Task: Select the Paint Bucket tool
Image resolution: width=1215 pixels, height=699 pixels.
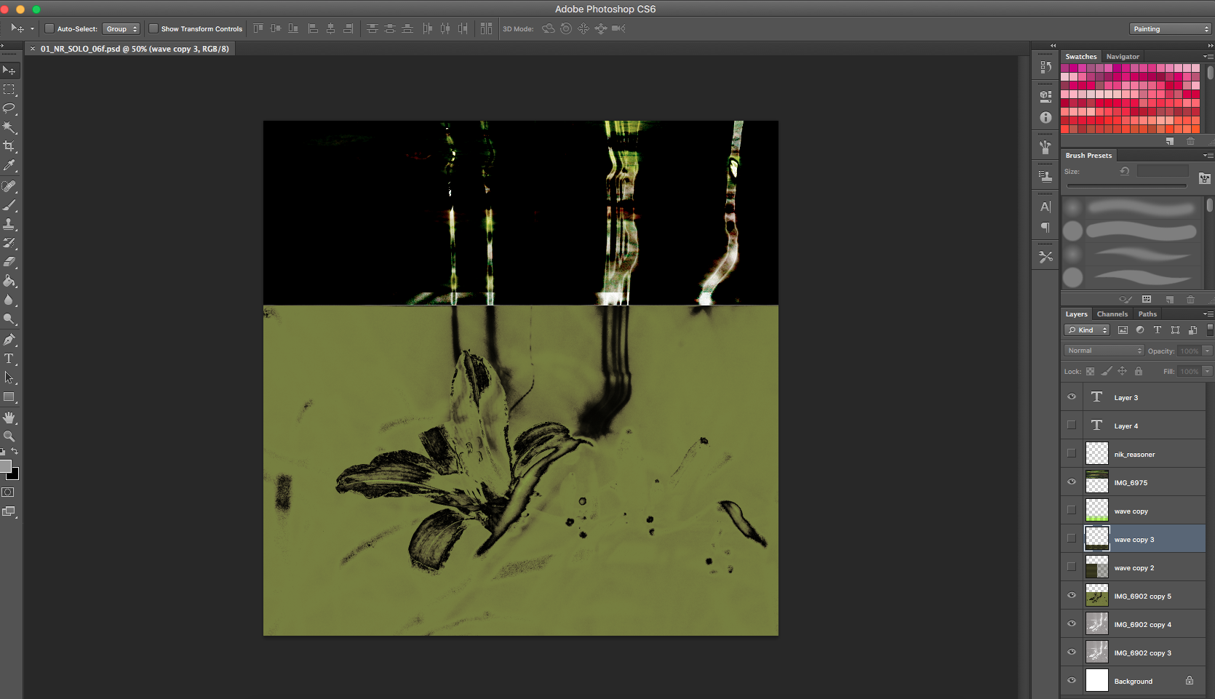Action: [9, 281]
